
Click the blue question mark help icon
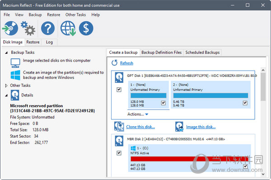48,28
